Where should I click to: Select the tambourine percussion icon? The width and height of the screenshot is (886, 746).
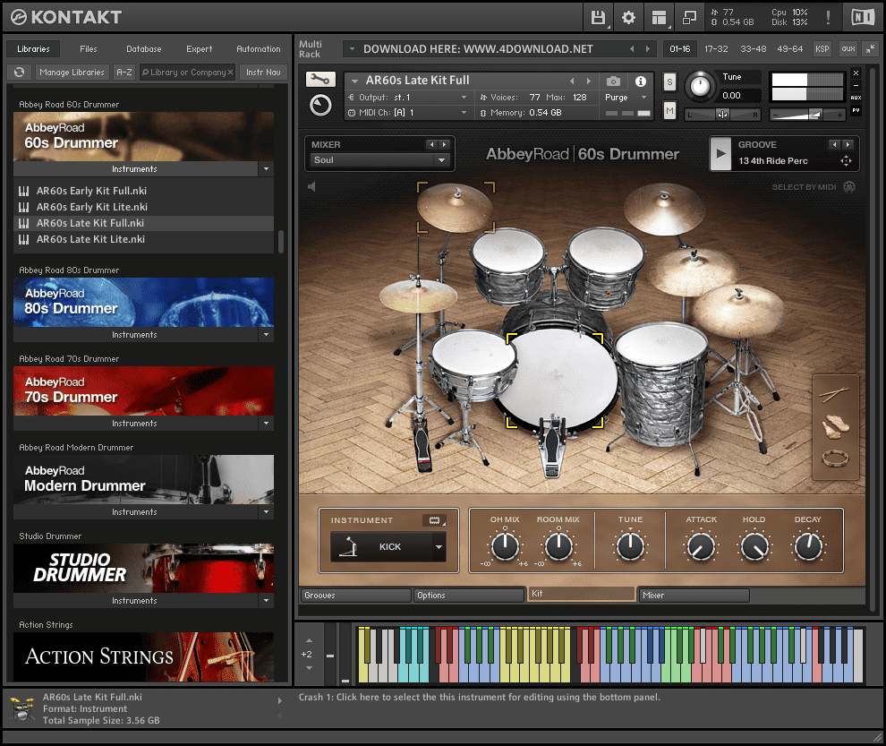click(x=835, y=459)
